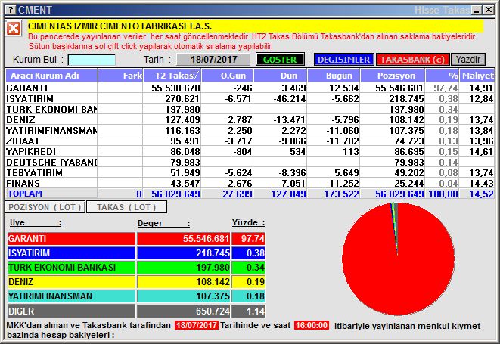Sort by O.Gün column header
Screen dimensions: 500x344
coord(228,76)
